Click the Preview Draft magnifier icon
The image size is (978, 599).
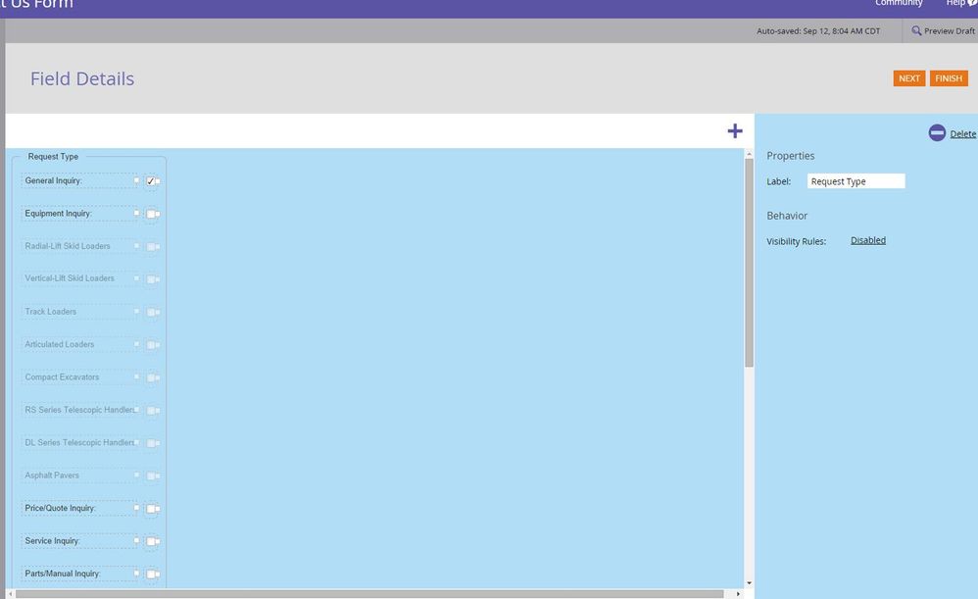(x=916, y=31)
